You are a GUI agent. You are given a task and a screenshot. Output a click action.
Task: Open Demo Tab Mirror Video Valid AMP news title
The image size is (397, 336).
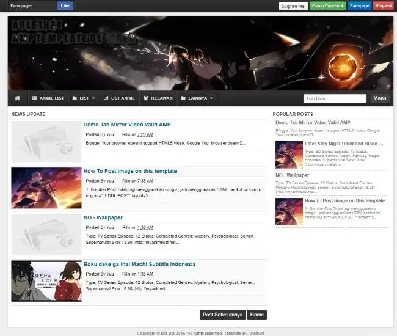(127, 125)
